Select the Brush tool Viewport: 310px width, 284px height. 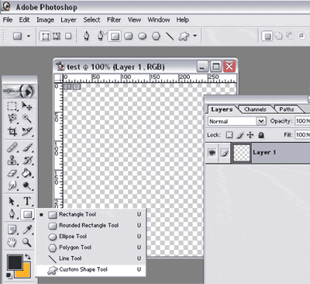27,147
